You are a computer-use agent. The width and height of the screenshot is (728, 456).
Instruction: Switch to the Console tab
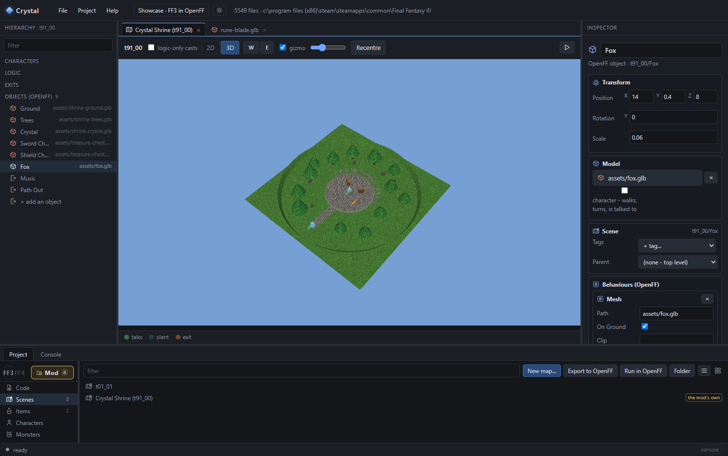pos(51,354)
